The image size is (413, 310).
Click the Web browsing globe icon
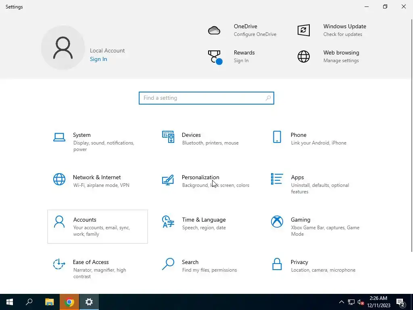point(303,57)
